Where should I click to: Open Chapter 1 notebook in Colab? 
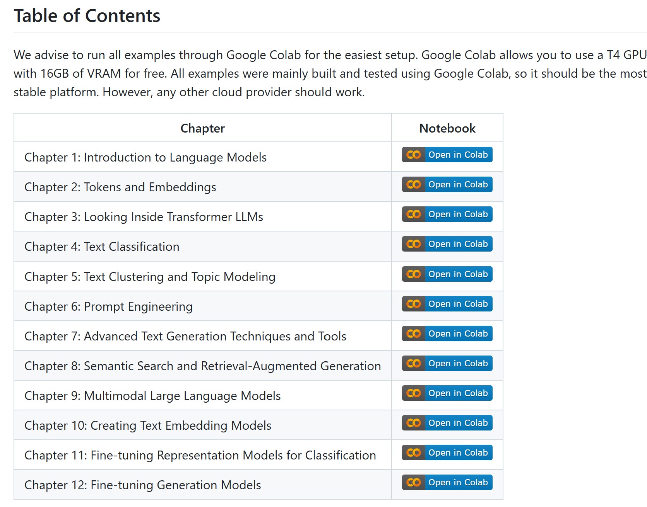(x=458, y=155)
